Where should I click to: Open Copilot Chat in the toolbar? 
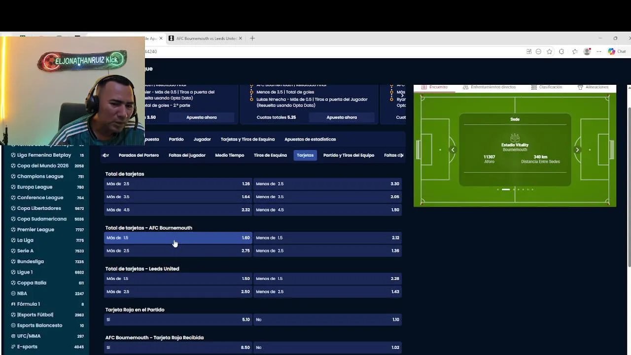pos(617,51)
